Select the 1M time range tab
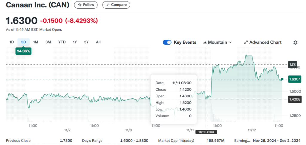306x145 pixels. 36,42
